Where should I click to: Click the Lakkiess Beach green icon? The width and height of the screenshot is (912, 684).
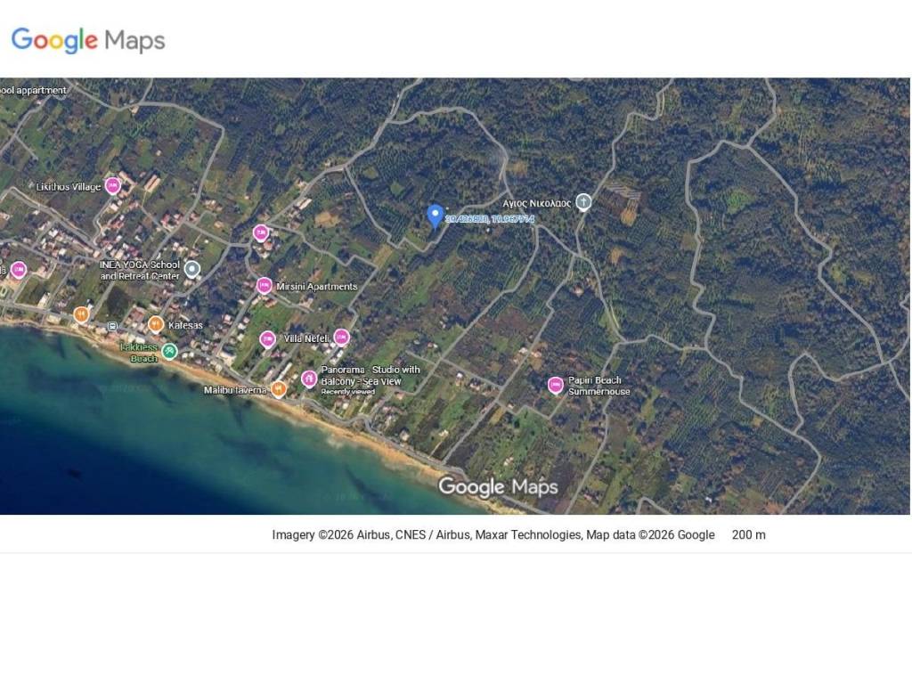tap(169, 352)
